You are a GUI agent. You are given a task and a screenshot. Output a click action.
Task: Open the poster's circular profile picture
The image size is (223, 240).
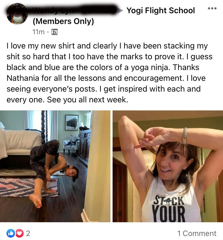point(17,14)
